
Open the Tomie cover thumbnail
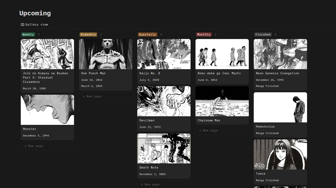(281, 154)
